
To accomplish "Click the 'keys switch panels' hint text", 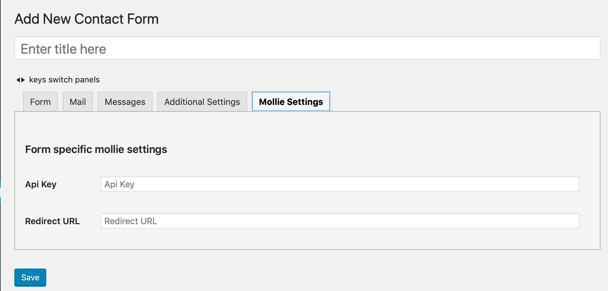I will (x=64, y=80).
